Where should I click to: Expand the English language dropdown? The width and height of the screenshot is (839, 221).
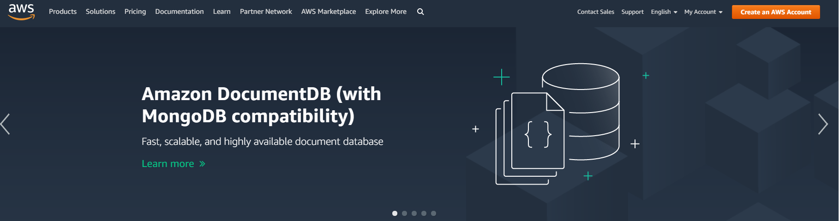coord(664,12)
